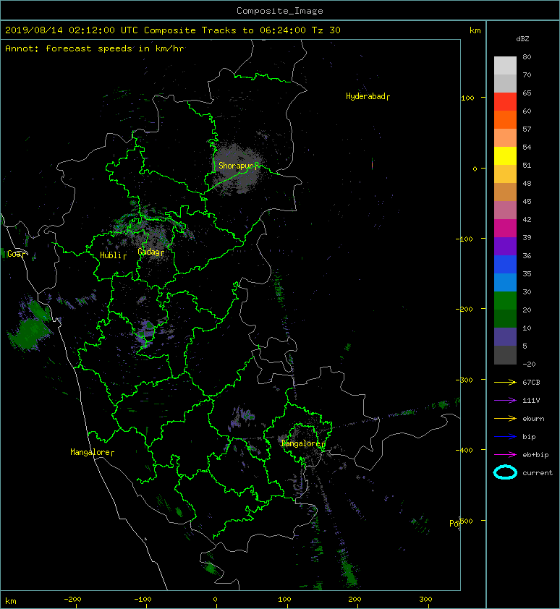Select the magenta 42 dBZ swatch
Image resolution: width=560 pixels, height=609 pixels.
click(x=505, y=228)
